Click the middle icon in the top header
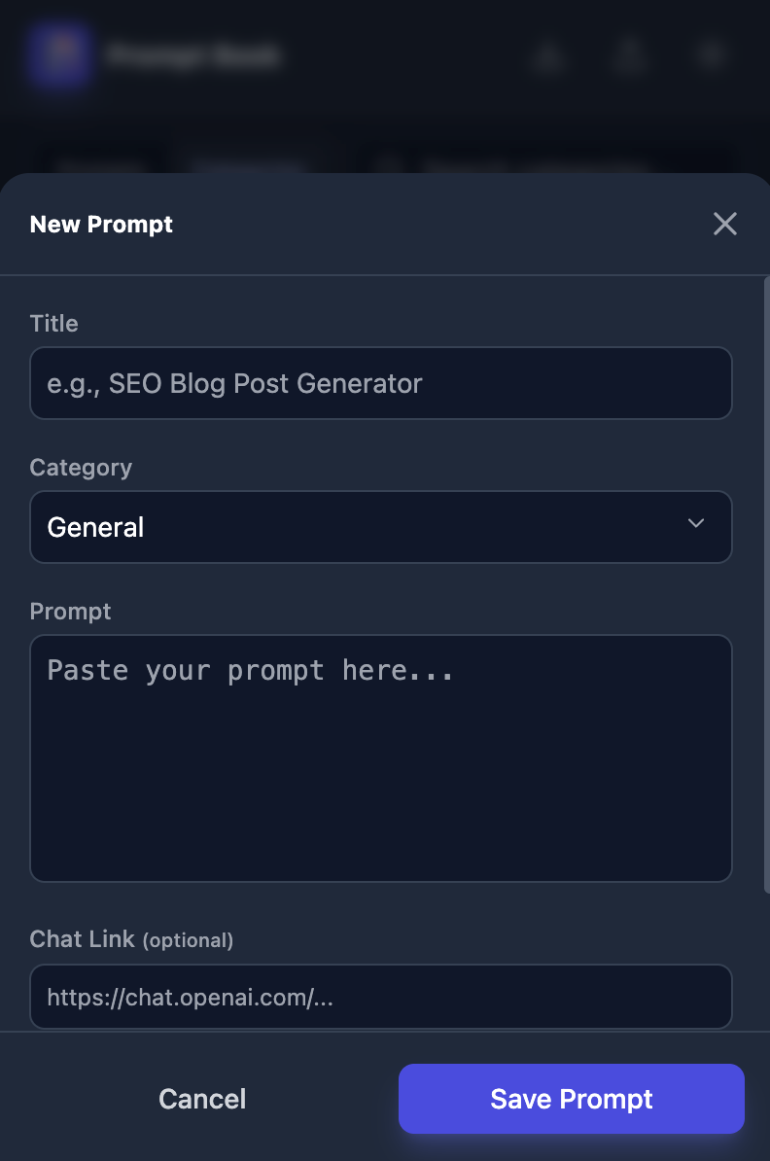 click(631, 56)
